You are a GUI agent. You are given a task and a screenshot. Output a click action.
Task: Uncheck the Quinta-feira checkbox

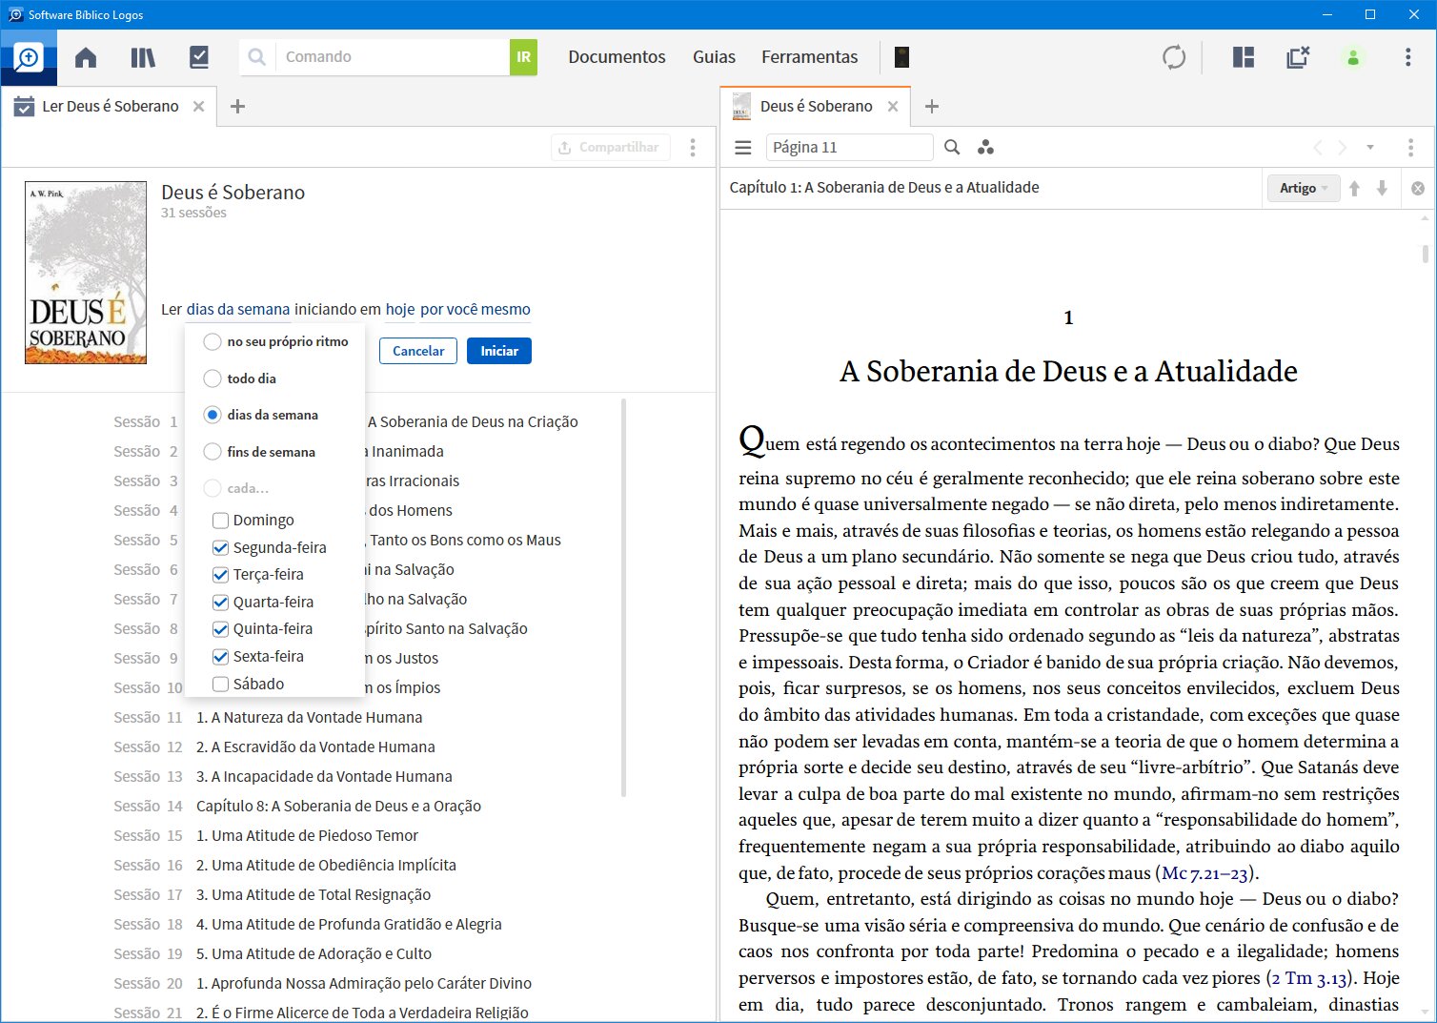pos(220,629)
